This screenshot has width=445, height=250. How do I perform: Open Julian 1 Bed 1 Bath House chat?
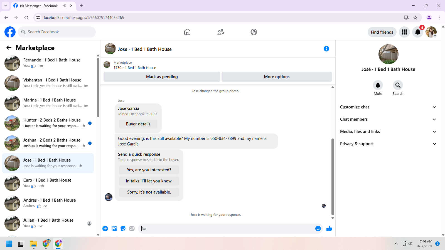point(48,223)
